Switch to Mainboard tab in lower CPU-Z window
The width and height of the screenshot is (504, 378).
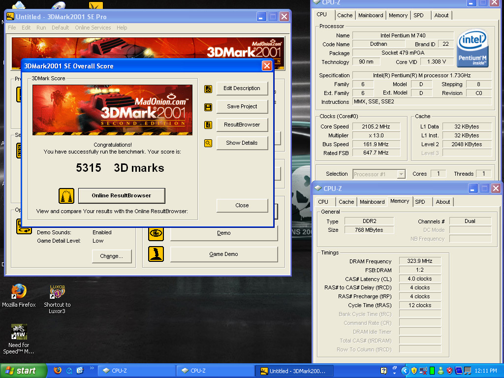click(372, 202)
